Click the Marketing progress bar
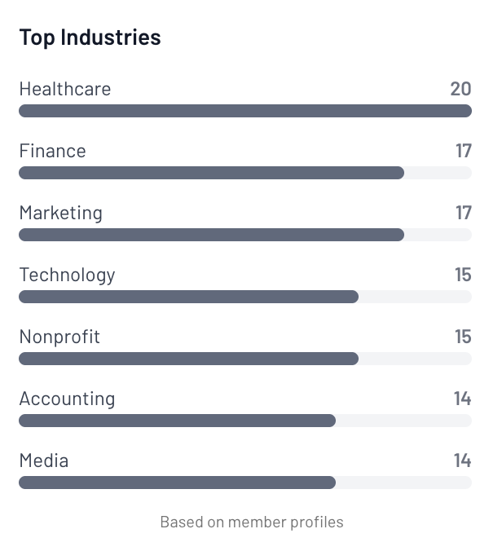 pos(244,235)
